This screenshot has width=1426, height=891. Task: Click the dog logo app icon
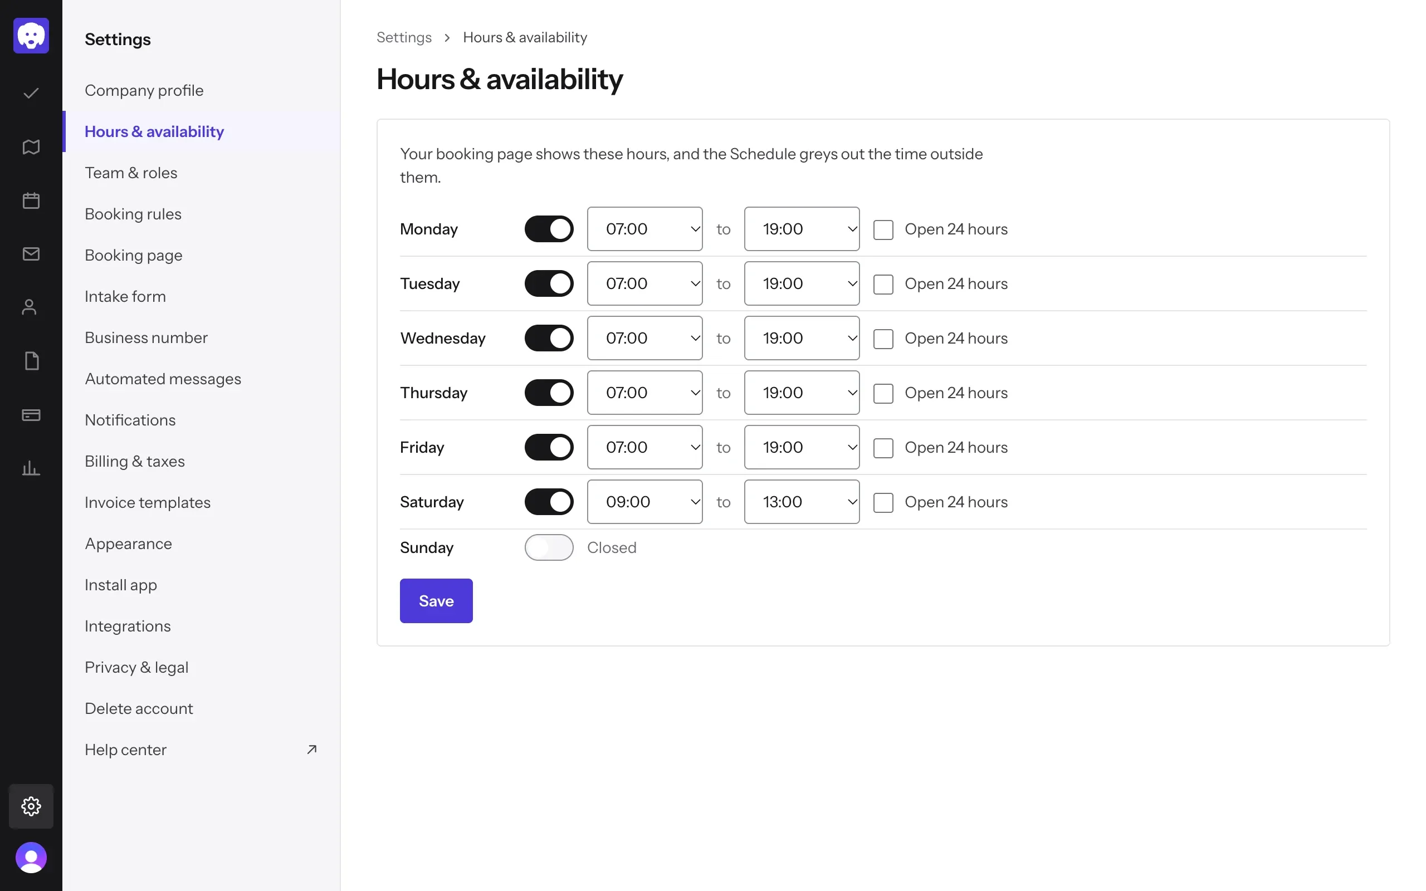[x=31, y=36]
